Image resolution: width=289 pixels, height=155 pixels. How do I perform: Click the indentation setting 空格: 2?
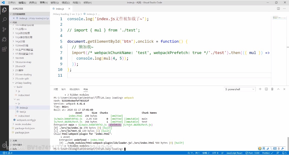coord(206,153)
